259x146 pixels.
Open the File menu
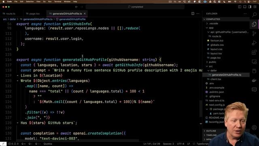[x=16, y=2]
